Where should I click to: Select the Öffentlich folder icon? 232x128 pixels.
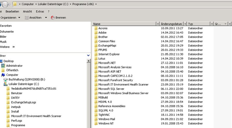point(3,70)
